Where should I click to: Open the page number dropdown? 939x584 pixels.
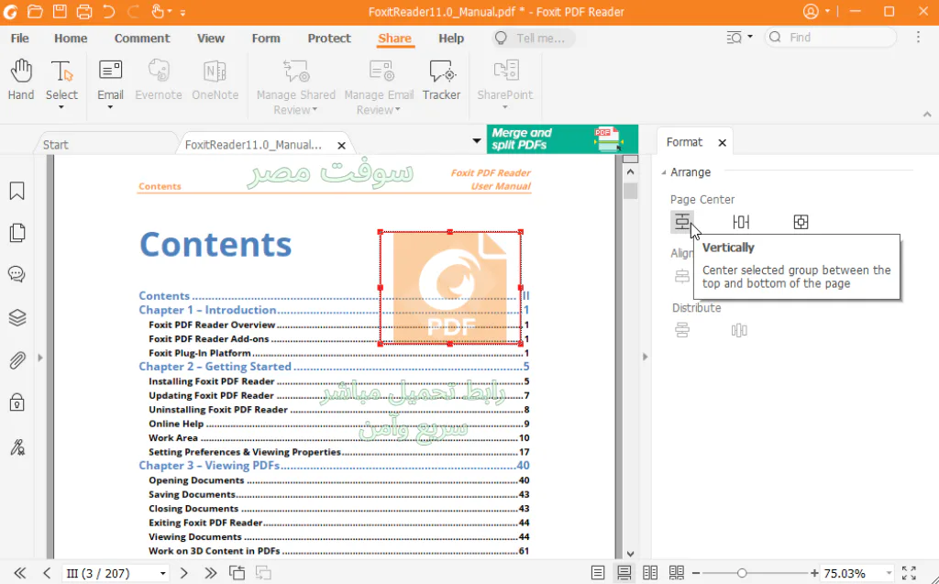pyautogui.click(x=162, y=574)
